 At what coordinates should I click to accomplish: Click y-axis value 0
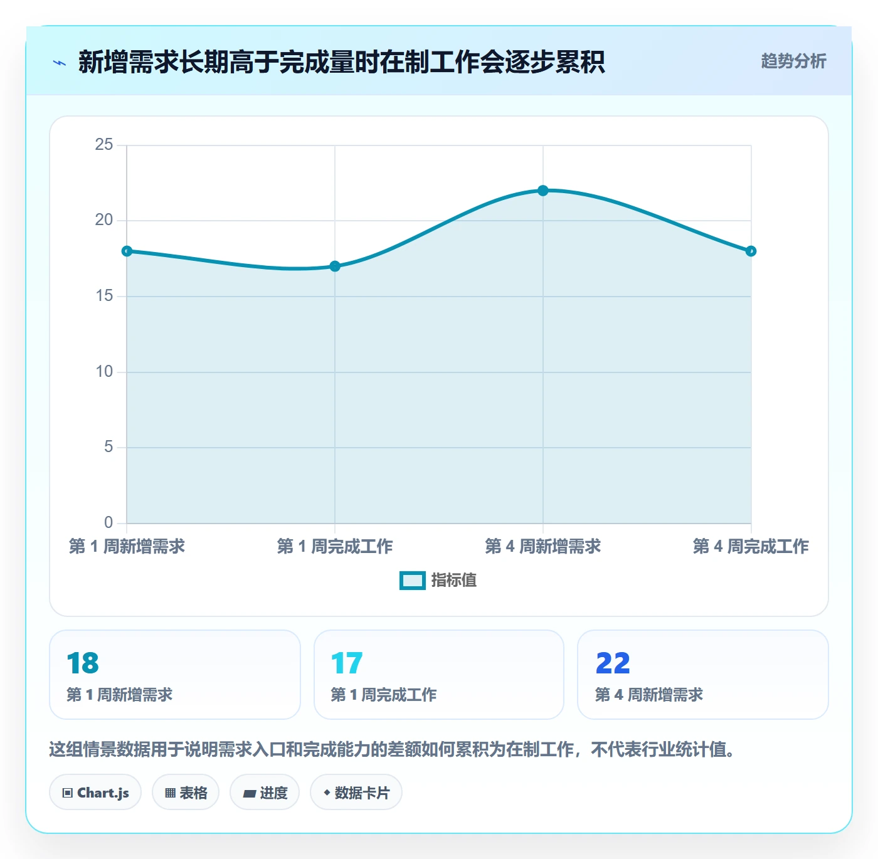point(108,523)
